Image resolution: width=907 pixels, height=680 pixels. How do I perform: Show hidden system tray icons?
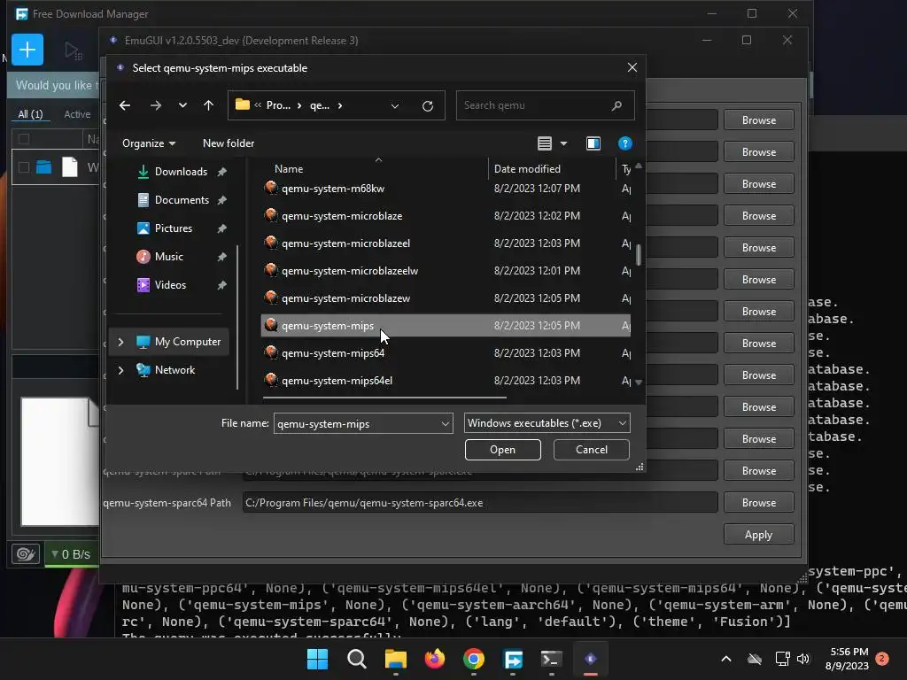pyautogui.click(x=726, y=659)
